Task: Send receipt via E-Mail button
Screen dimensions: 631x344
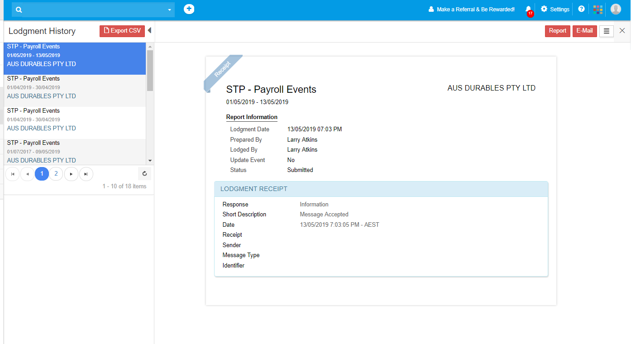Action: click(584, 31)
